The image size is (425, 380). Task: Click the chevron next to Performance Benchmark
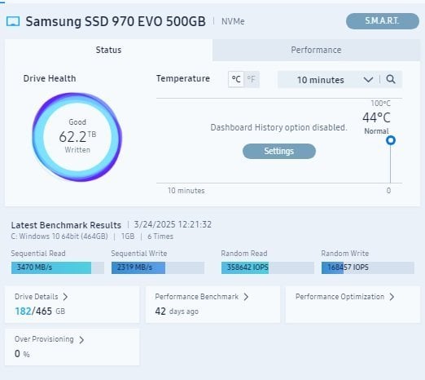[x=246, y=297]
